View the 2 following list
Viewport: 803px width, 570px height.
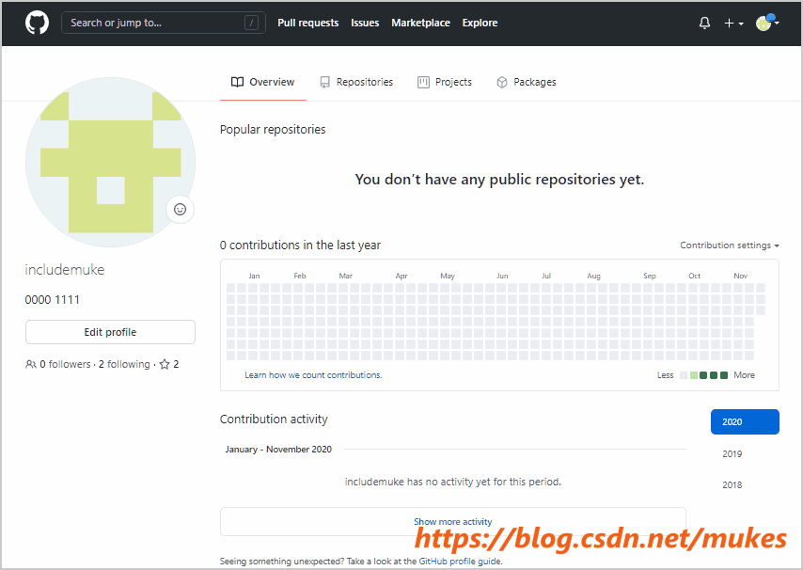coord(124,364)
